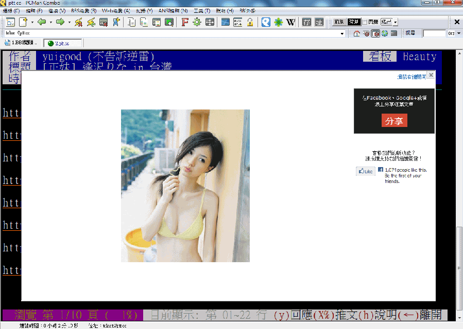This screenshot has height=329, width=463.
Task: Go forward with the green right arrow
Action: click(x=60, y=22)
